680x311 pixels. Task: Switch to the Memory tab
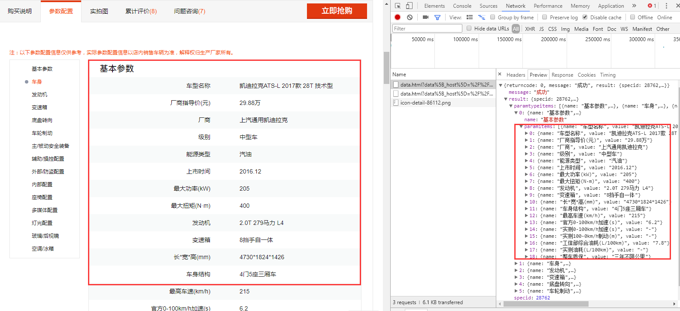click(580, 6)
